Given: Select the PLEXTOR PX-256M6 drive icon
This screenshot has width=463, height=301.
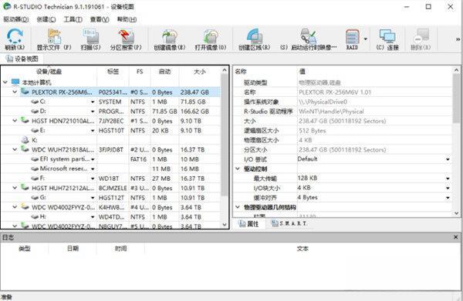Looking at the screenshot, I should coord(25,92).
